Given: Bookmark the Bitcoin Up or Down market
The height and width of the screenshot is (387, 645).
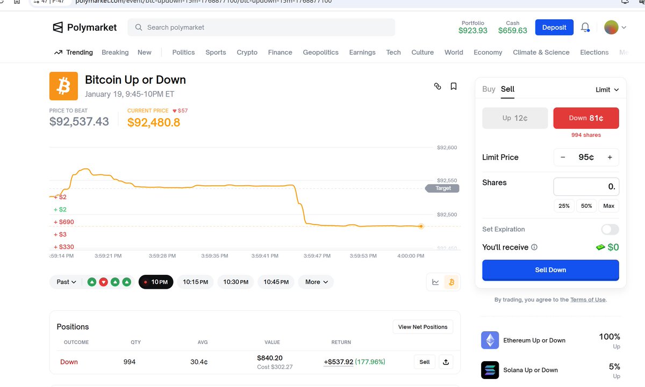Looking at the screenshot, I should click(454, 86).
